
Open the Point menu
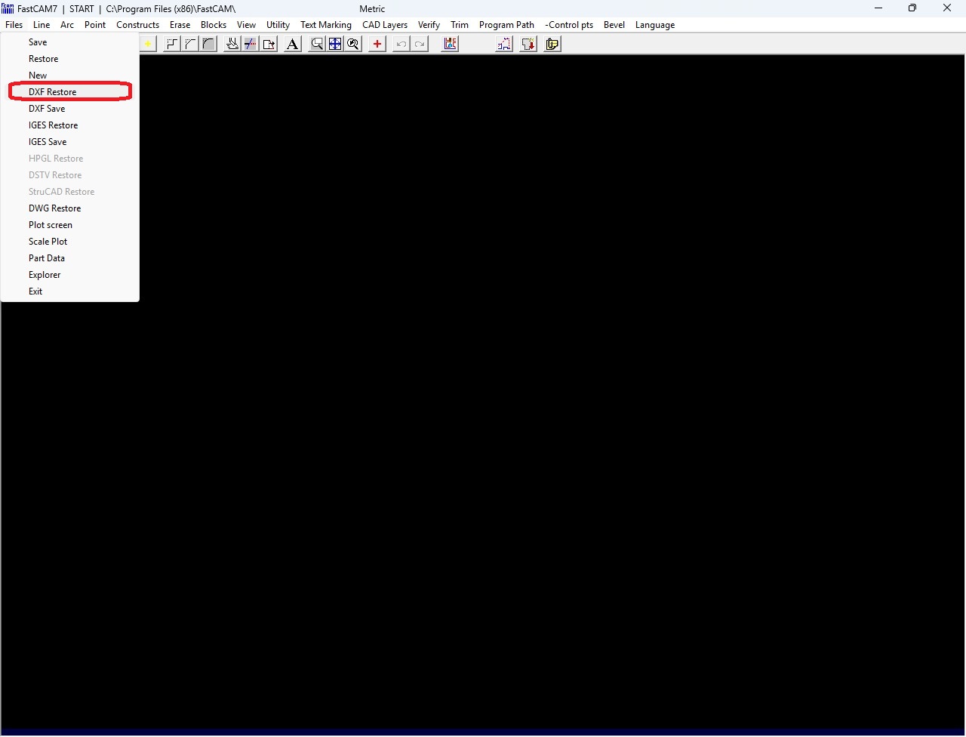pyautogui.click(x=95, y=25)
